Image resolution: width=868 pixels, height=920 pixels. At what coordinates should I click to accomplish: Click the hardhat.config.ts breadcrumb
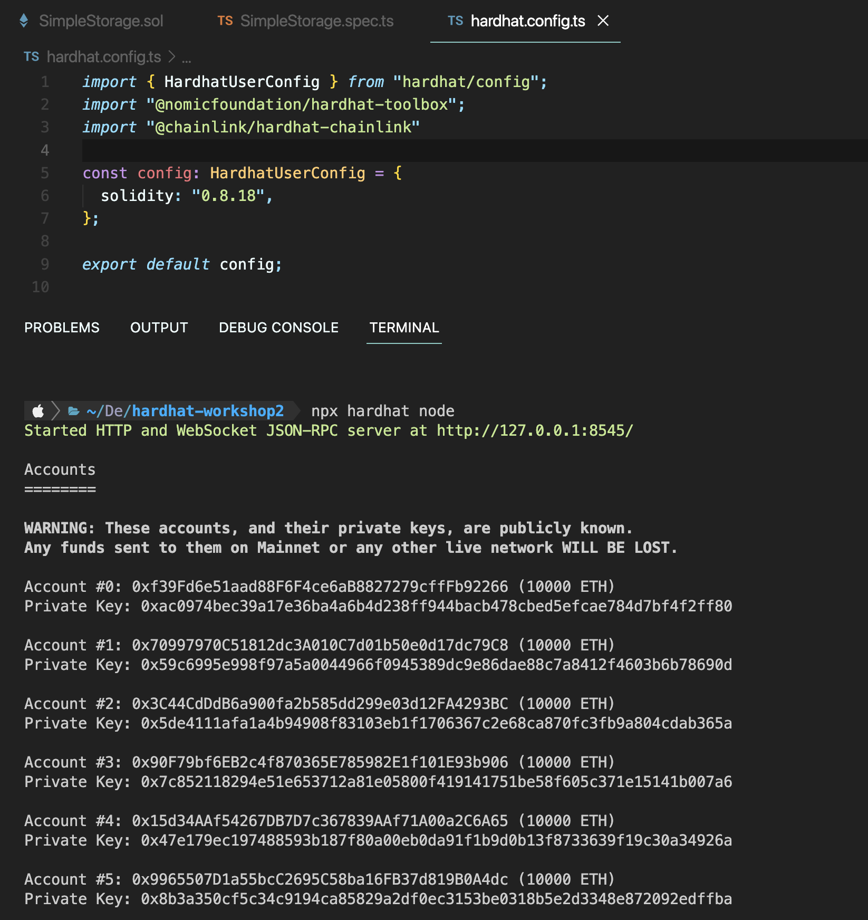(x=104, y=57)
